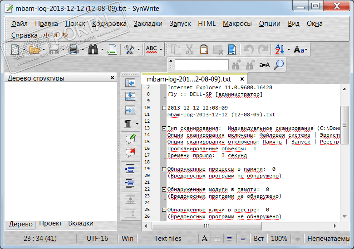Image resolution: width=354 pixels, height=249 pixels.
Task: Click the Open folder icon
Action: click(34, 49)
